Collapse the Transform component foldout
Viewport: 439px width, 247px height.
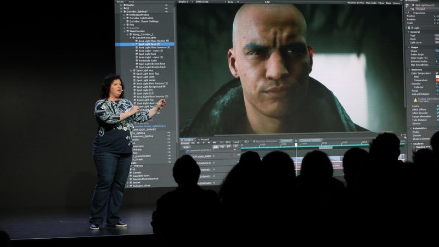[x=406, y=13]
